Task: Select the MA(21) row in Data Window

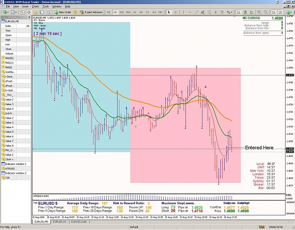Action: coord(16,63)
